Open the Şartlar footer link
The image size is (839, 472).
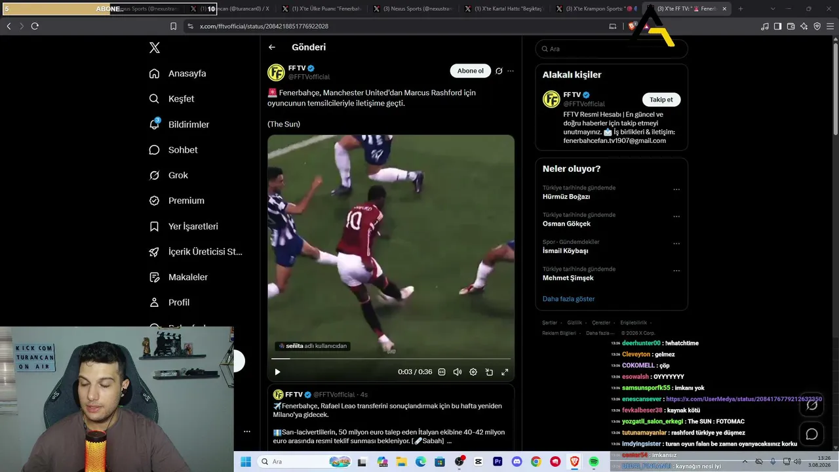click(x=549, y=323)
